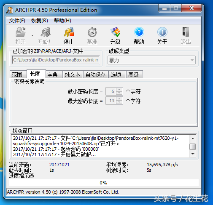The height and width of the screenshot is (205, 213).
Task: Click the Benchmark (基准) stopwatch icon
Action: (92, 32)
